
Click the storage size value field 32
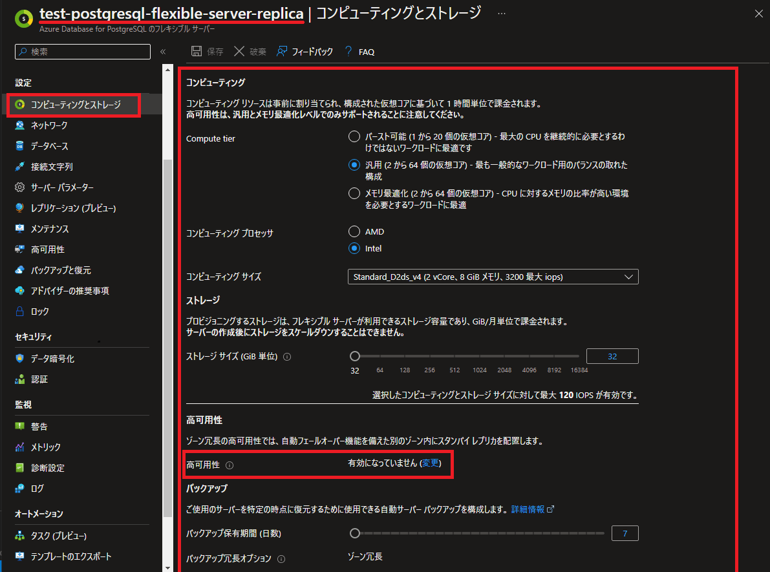coord(612,356)
